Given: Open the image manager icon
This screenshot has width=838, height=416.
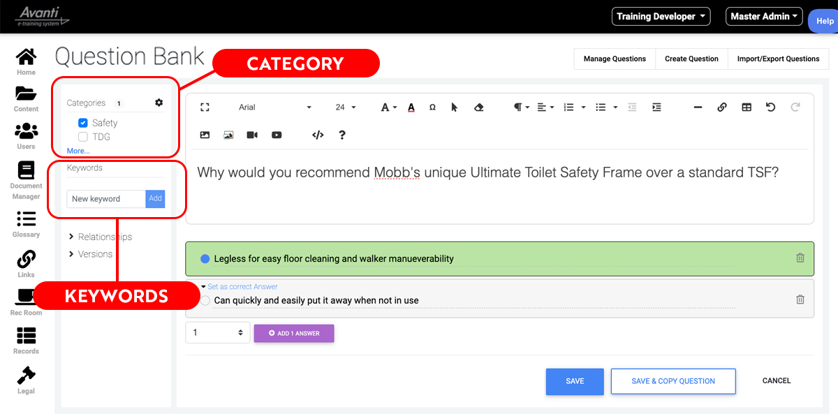Looking at the screenshot, I should (228, 135).
